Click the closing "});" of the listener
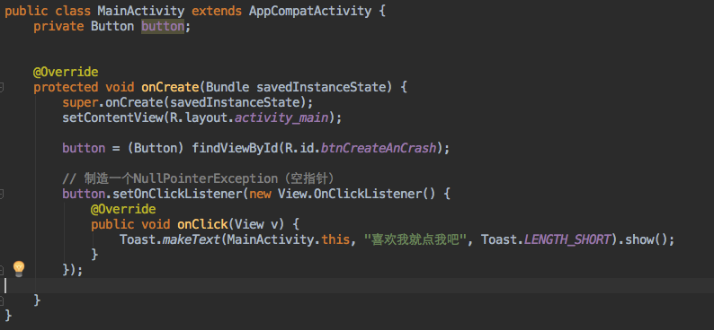 [73, 270]
